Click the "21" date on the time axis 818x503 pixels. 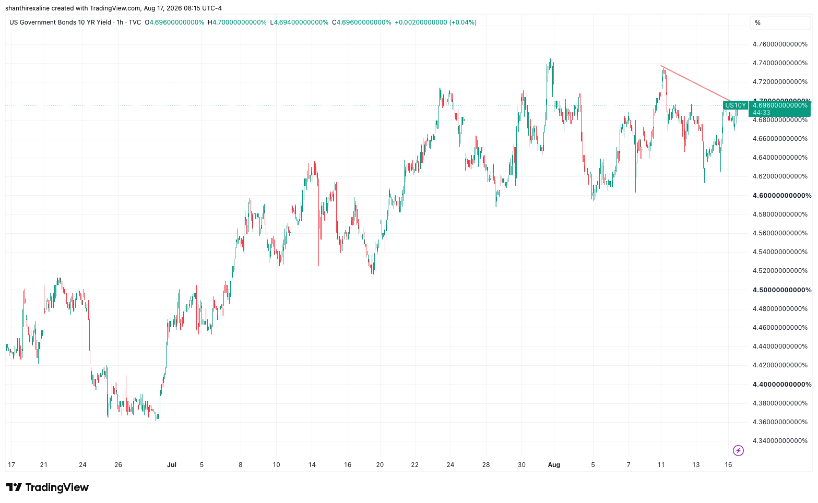click(x=44, y=465)
